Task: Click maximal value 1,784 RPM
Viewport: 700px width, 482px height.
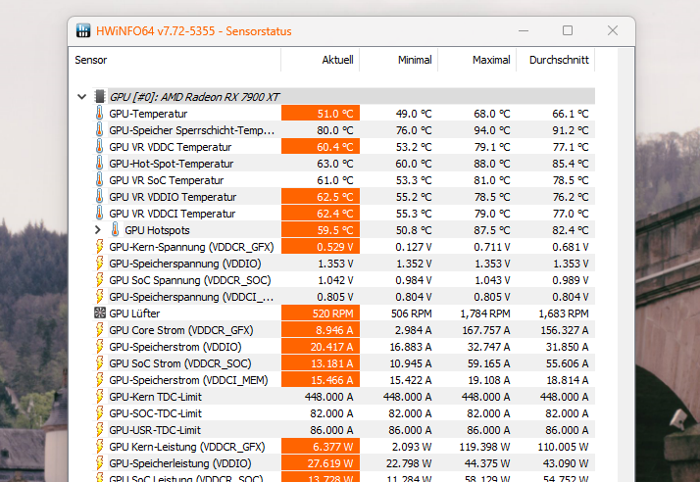Action: tap(485, 313)
